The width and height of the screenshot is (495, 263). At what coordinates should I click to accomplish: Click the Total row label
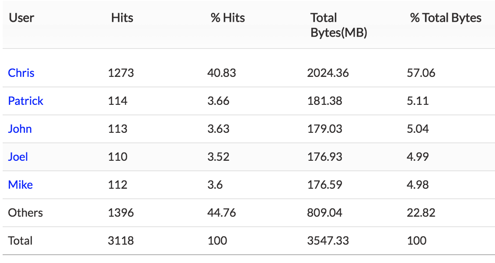pos(20,241)
